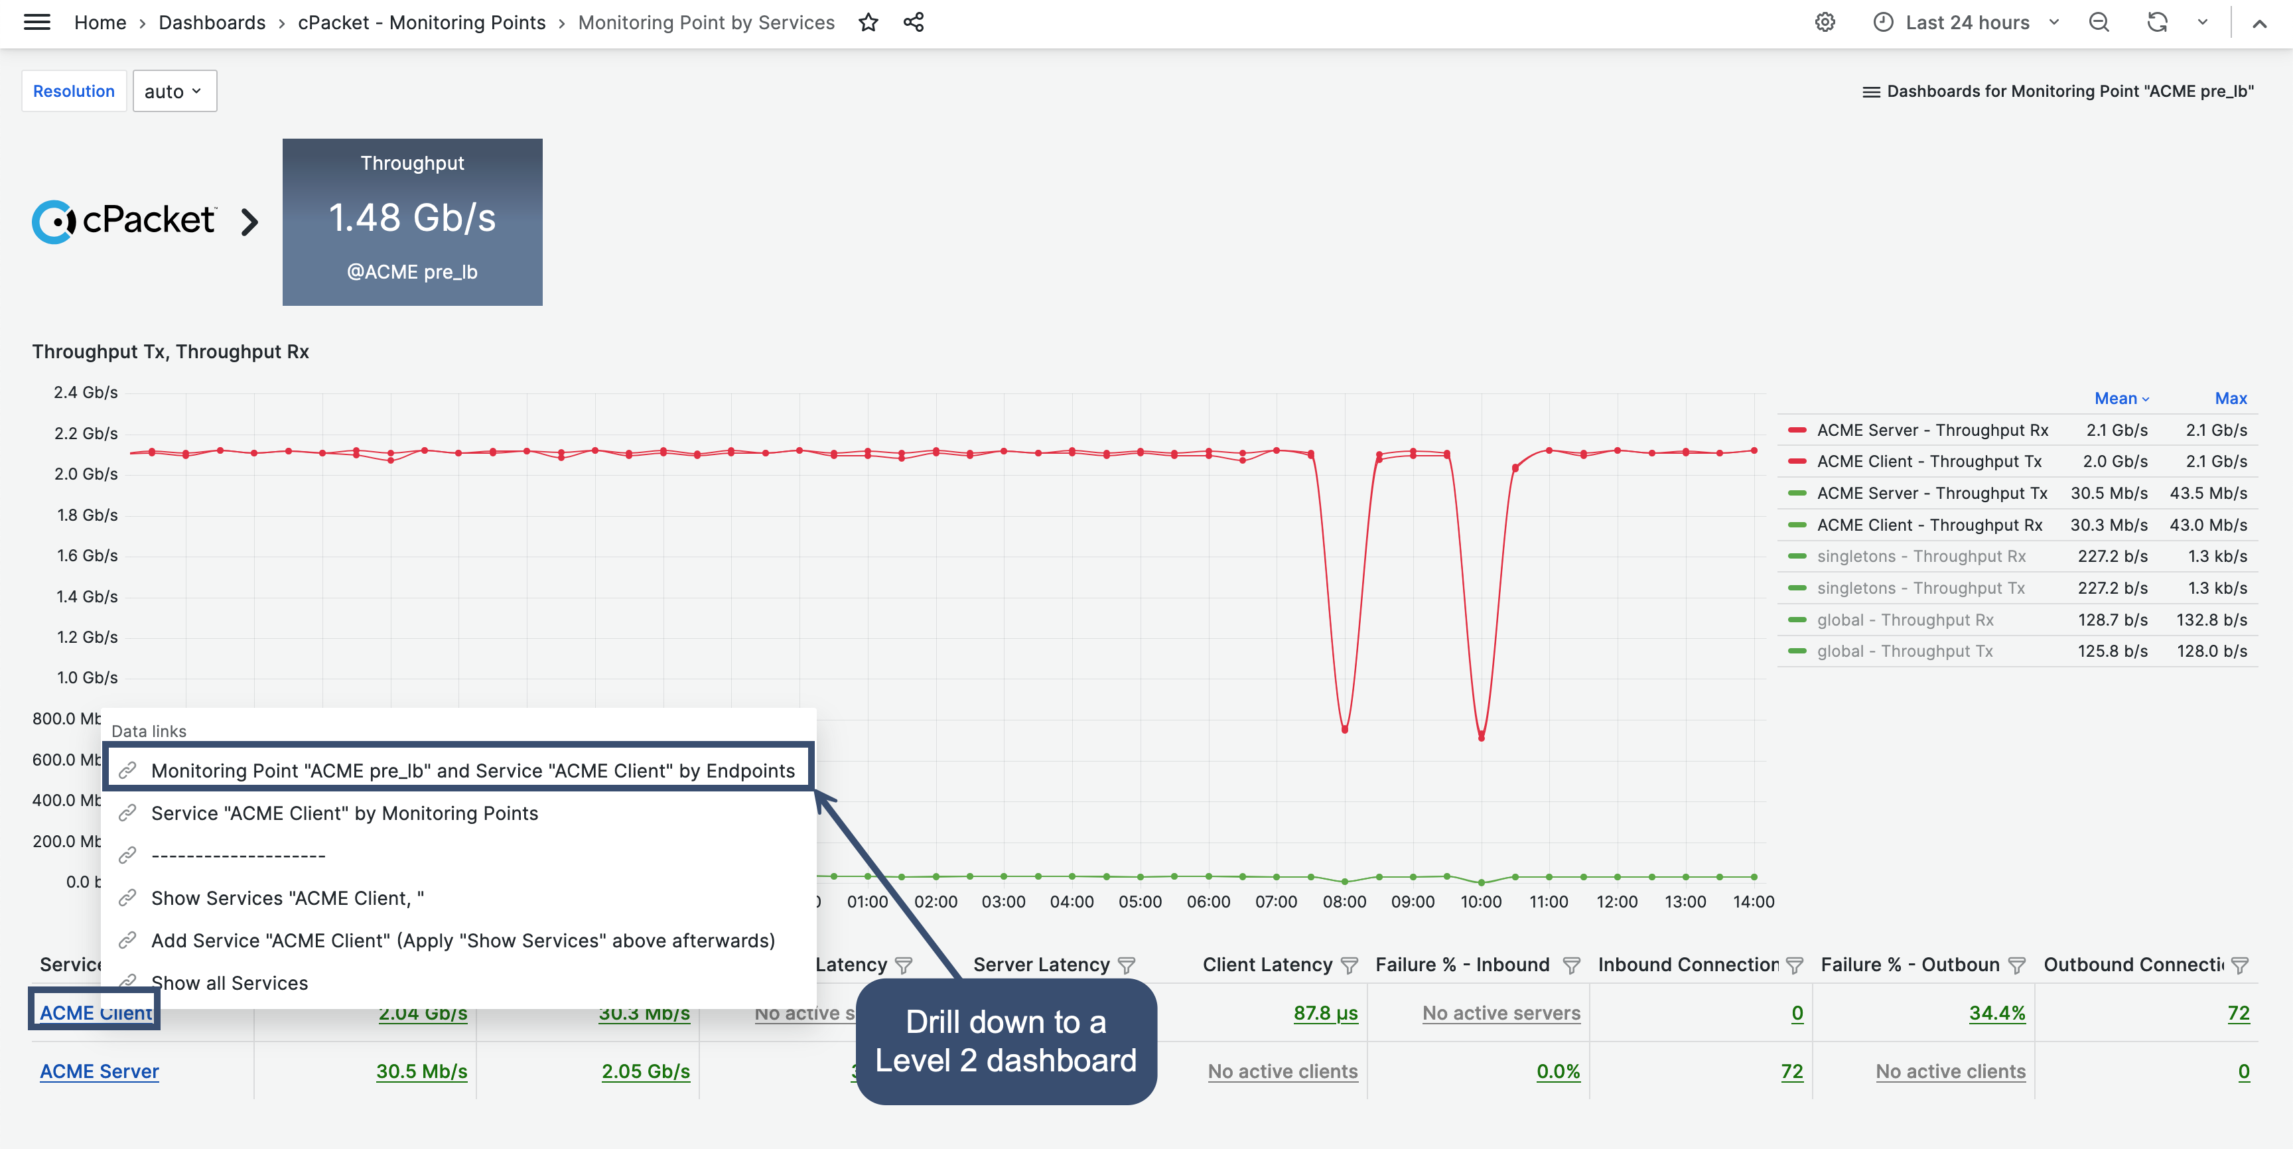Go to Home breadcrumb
Image resolution: width=2293 pixels, height=1149 pixels.
coord(100,23)
